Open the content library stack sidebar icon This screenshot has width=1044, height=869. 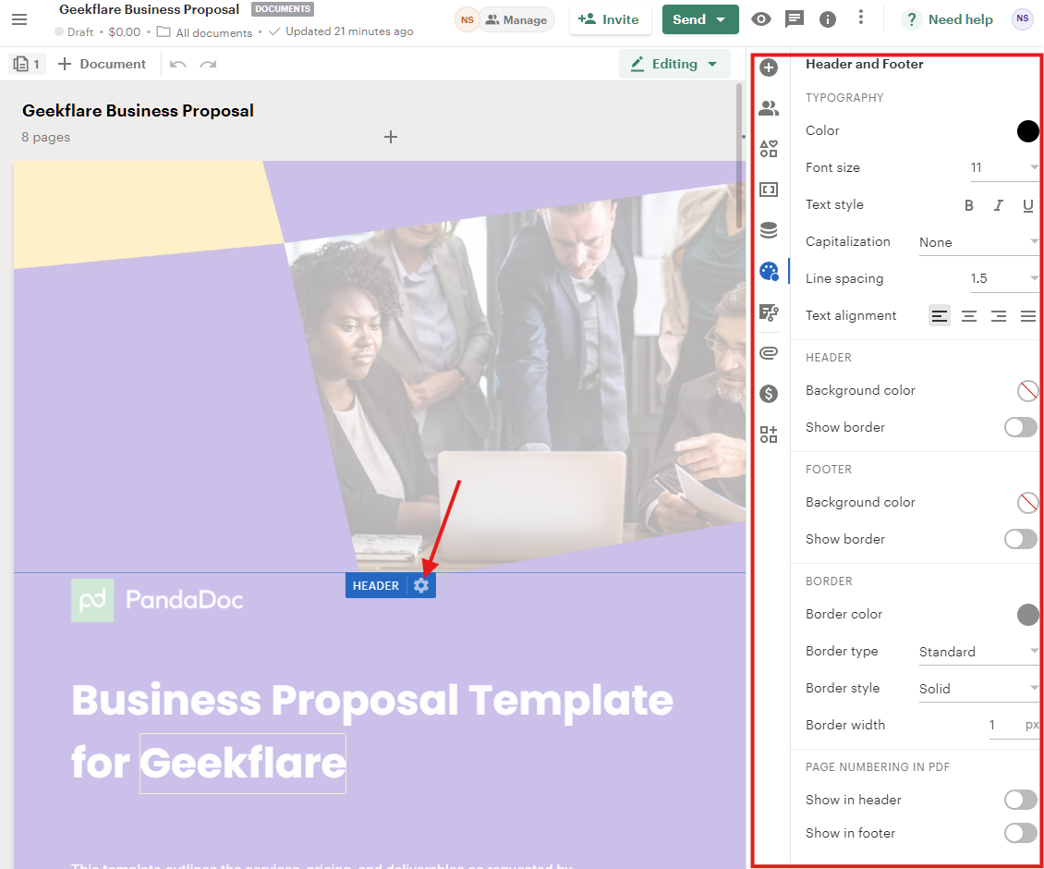click(769, 230)
